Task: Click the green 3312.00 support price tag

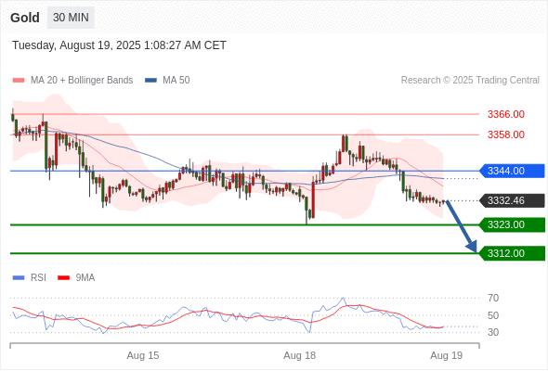Action: pos(512,253)
